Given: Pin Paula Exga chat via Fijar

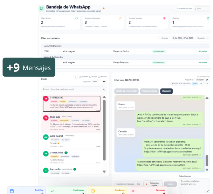Looking at the screenshot, I should tap(98, 130).
